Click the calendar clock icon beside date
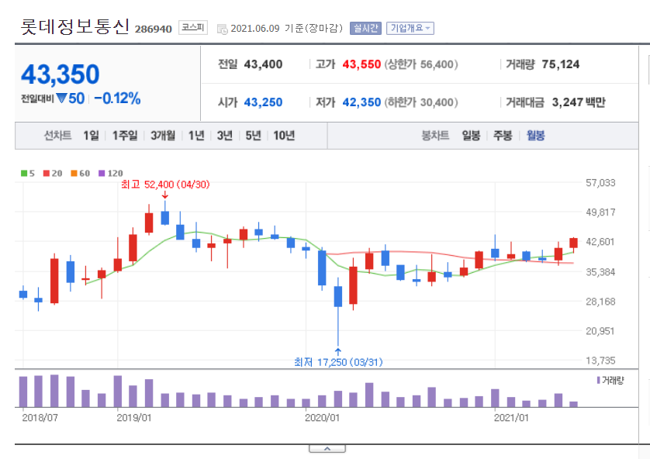Viewport: 650px width, 459px height. coord(222,29)
